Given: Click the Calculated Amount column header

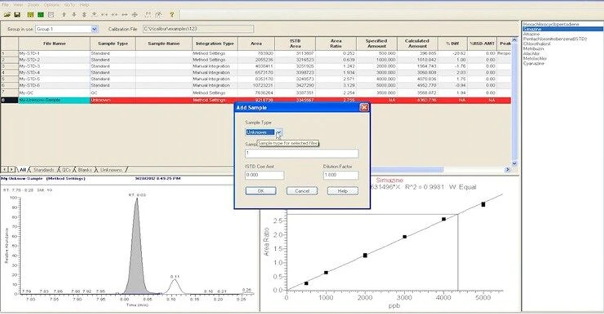Looking at the screenshot, I should (x=417, y=44).
